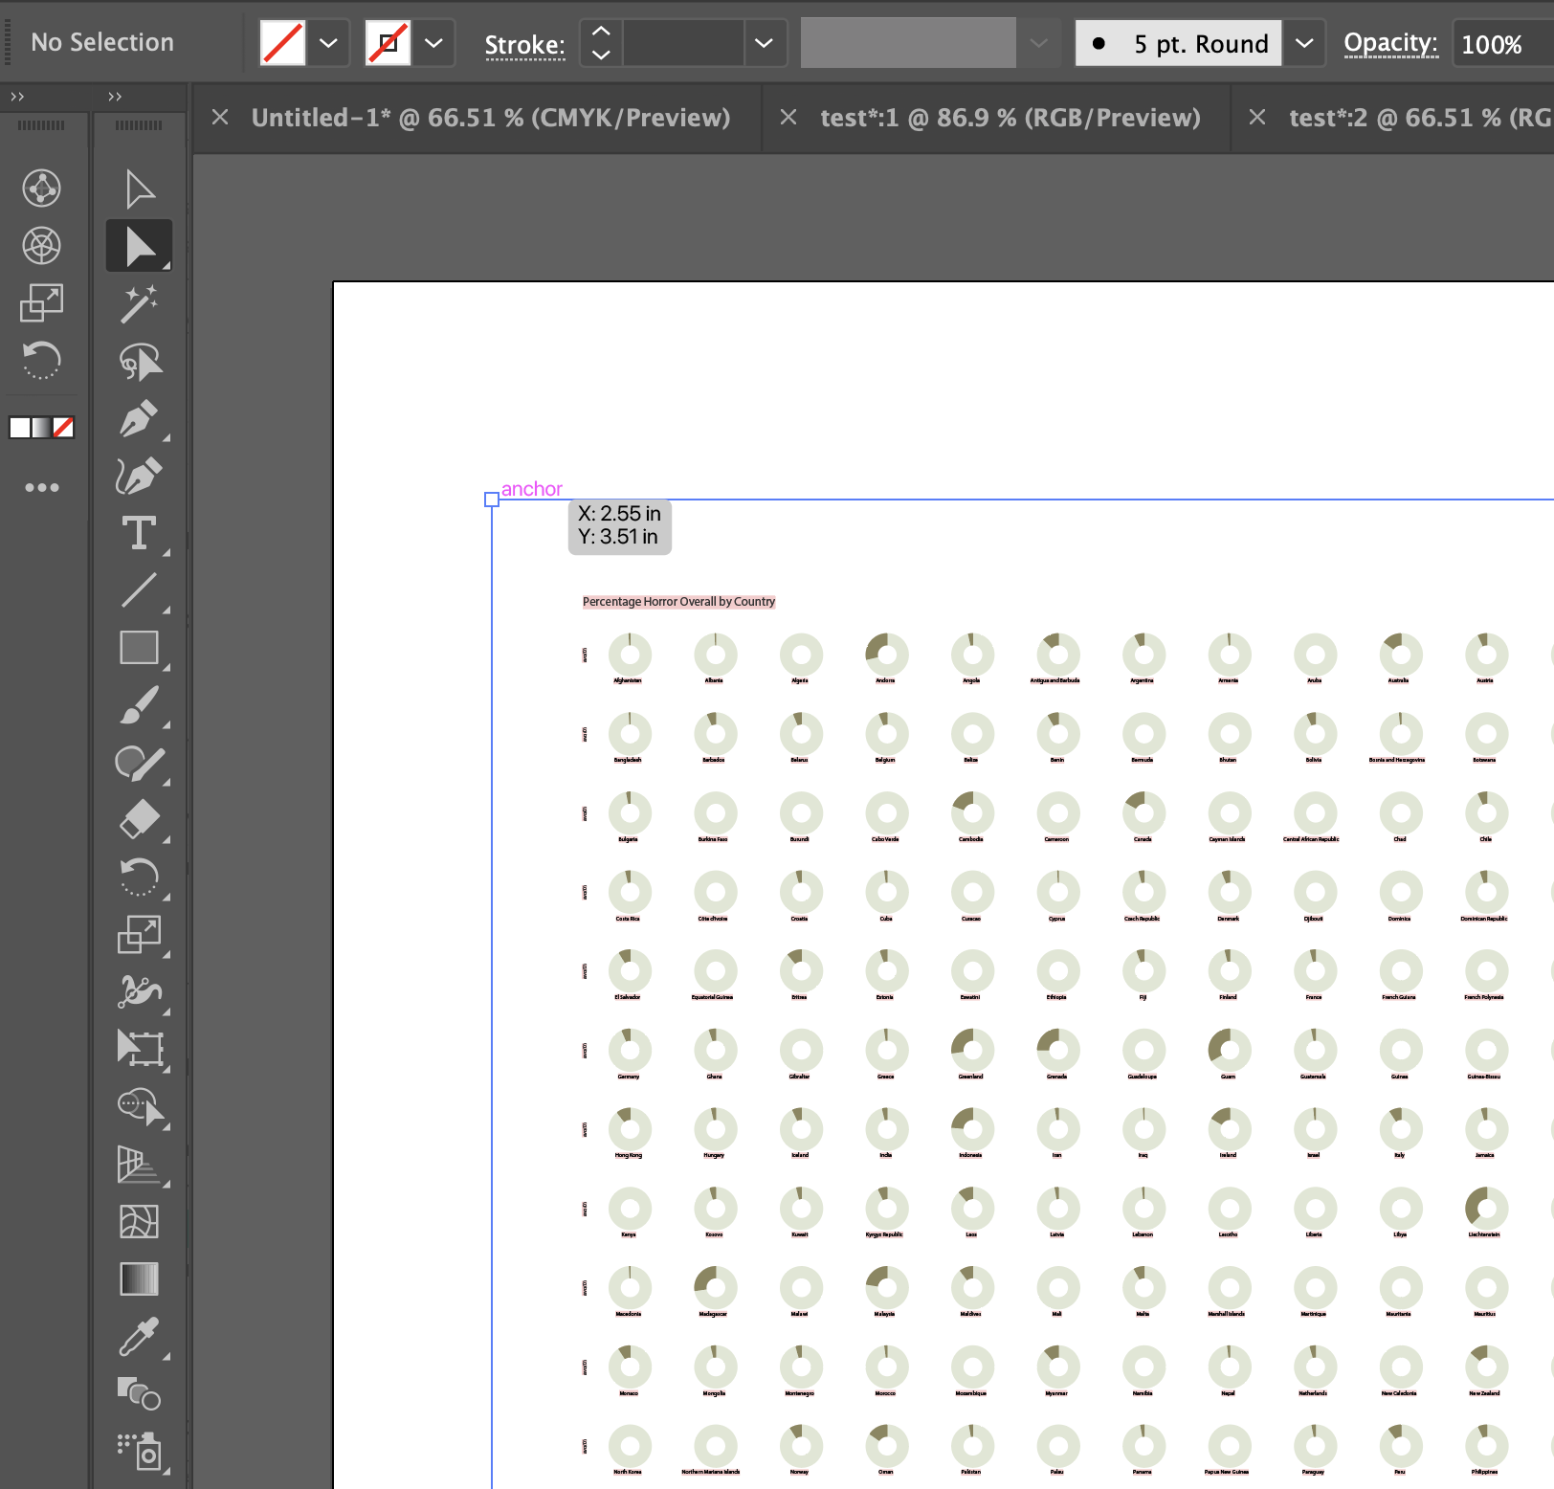Switch to the test*:1 document tab

[x=1010, y=117]
